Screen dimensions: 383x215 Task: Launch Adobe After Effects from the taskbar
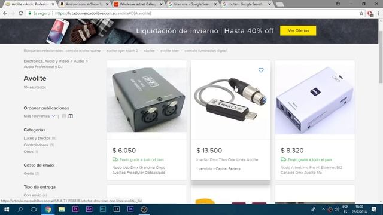point(89,209)
